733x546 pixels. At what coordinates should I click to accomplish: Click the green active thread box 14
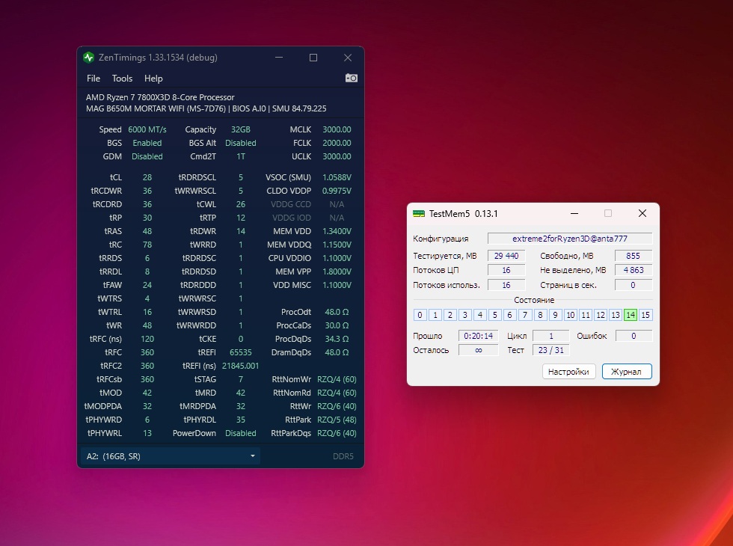(630, 315)
